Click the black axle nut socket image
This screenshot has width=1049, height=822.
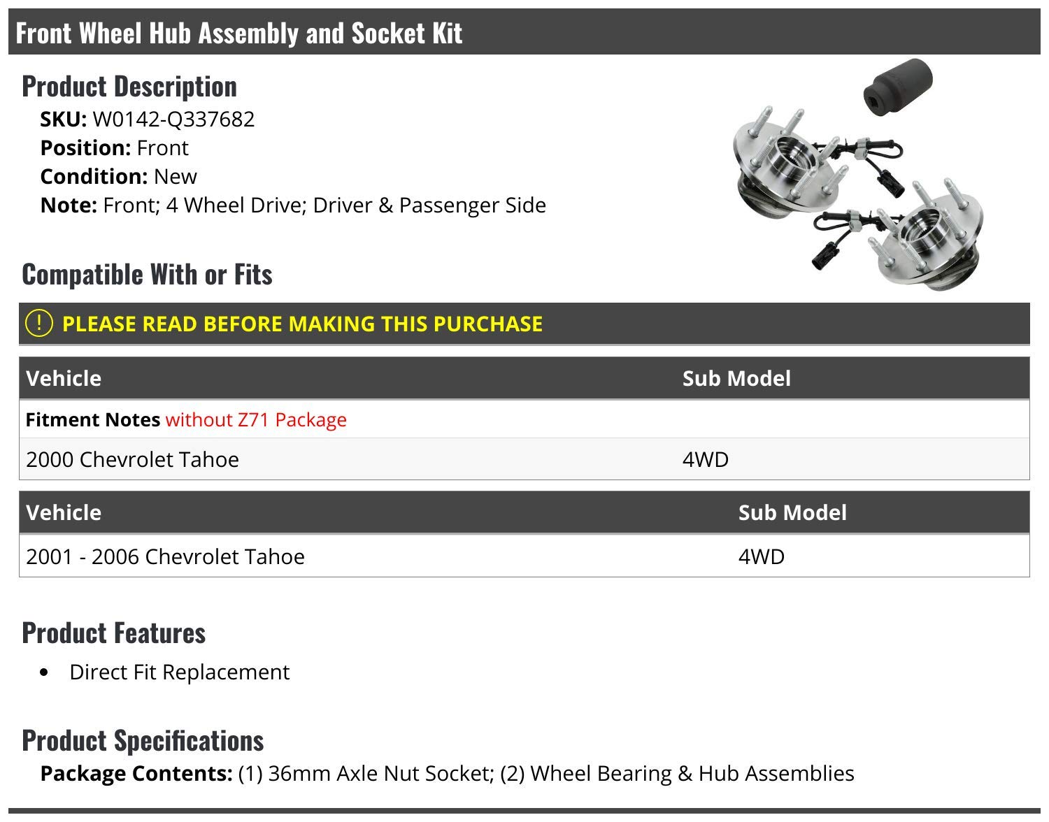(x=897, y=88)
